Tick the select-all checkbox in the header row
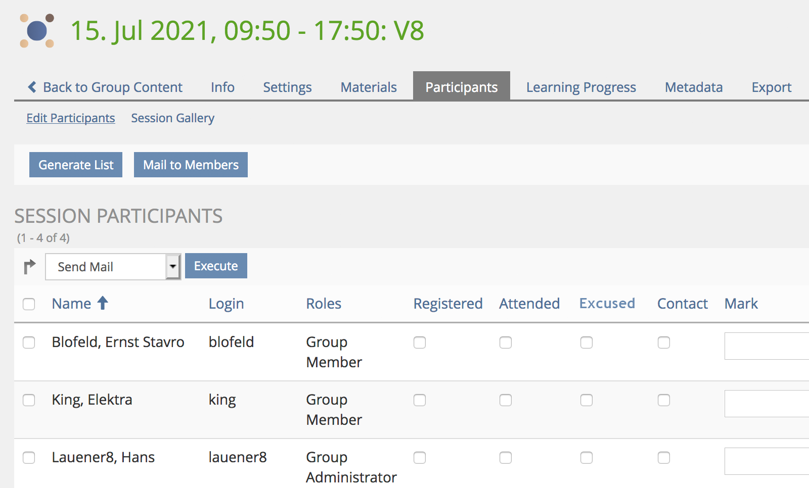This screenshot has height=488, width=809. pos(29,304)
